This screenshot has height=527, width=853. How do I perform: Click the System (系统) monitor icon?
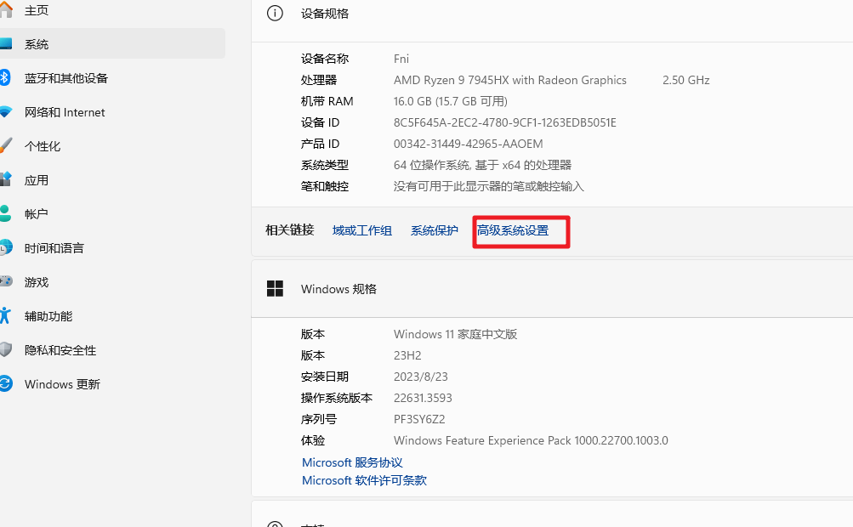coord(5,44)
